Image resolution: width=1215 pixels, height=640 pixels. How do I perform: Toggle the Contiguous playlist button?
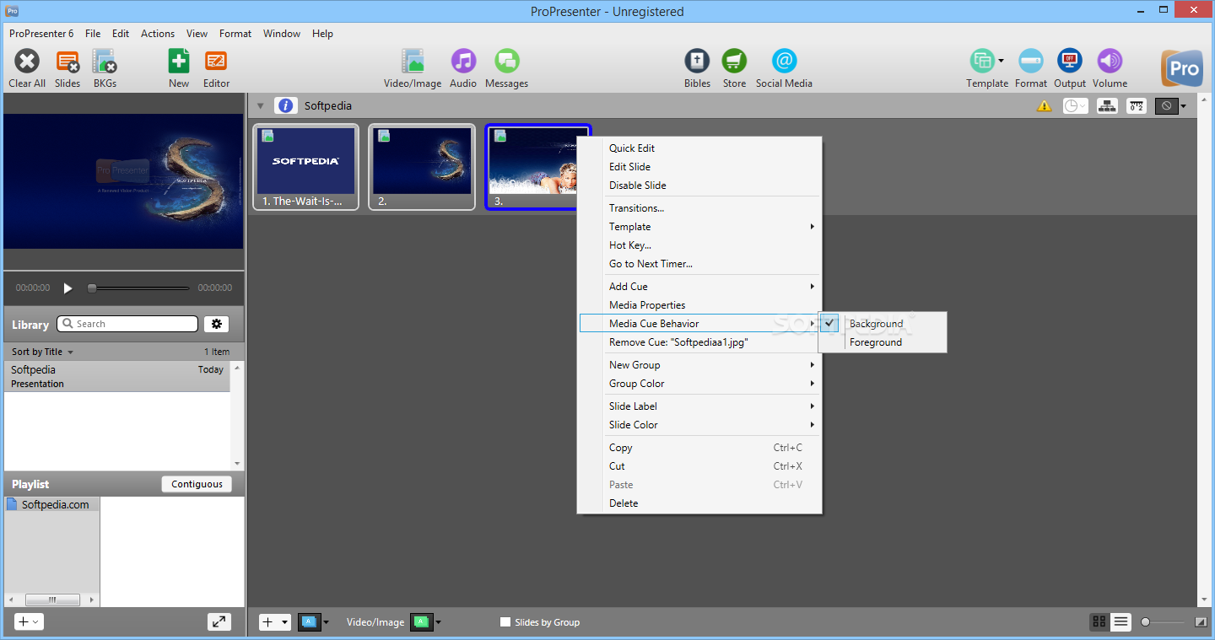point(197,484)
